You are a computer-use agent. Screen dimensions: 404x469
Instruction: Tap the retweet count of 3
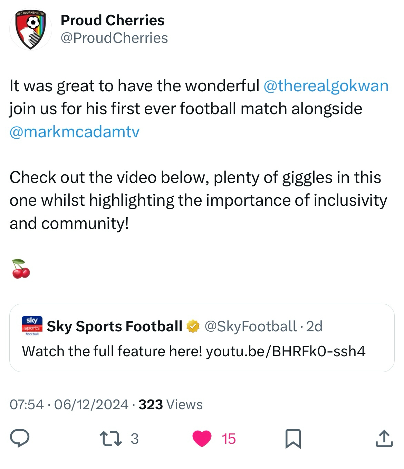(x=135, y=439)
